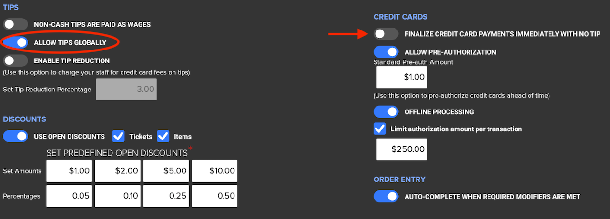Click the $5.00 set amount field
This screenshot has height=219, width=610.
pyautogui.click(x=166, y=171)
